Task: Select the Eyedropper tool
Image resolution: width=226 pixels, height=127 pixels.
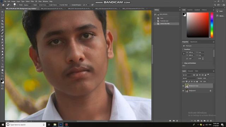Action: pos(2,30)
